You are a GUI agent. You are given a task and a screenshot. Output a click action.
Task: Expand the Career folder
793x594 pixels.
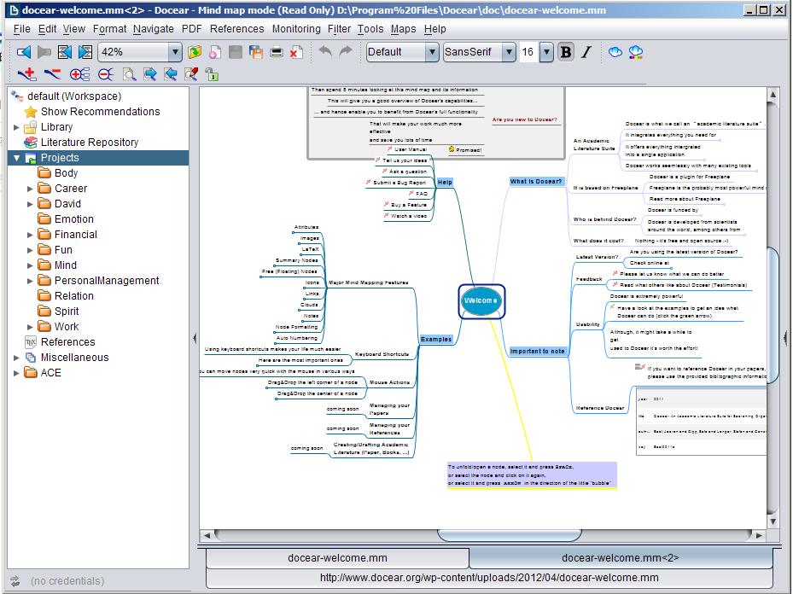[30, 189]
